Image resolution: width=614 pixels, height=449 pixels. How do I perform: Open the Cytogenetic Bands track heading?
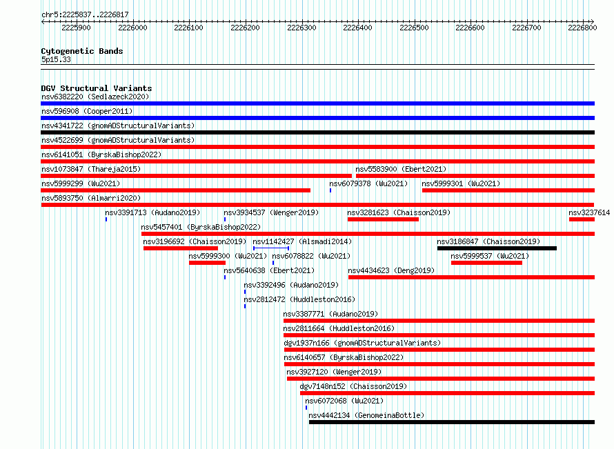[82, 51]
